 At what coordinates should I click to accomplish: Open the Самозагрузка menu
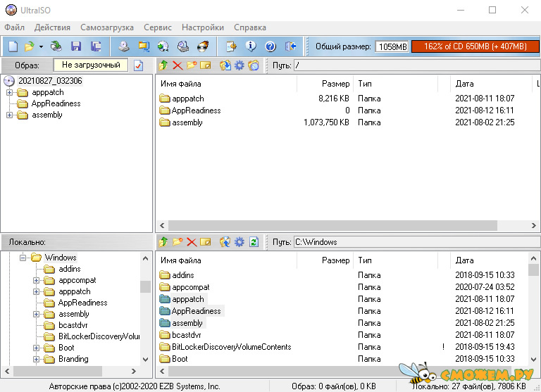107,27
